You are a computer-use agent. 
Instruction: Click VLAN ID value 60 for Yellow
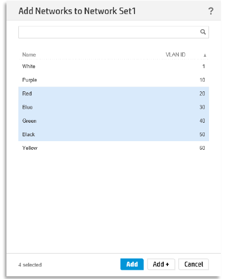point(202,148)
